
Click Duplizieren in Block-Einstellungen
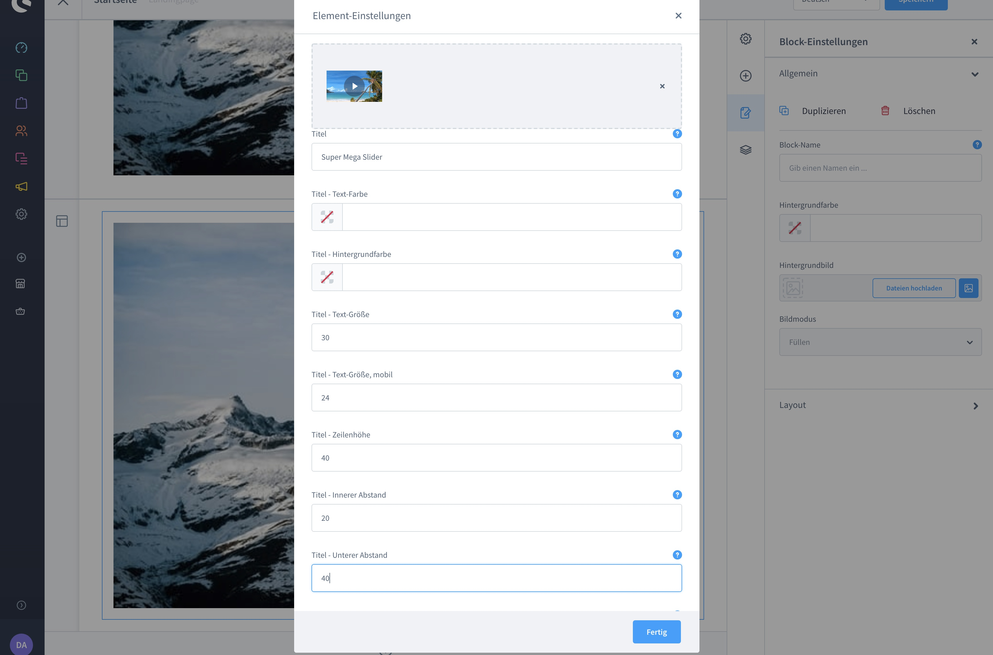click(x=813, y=111)
